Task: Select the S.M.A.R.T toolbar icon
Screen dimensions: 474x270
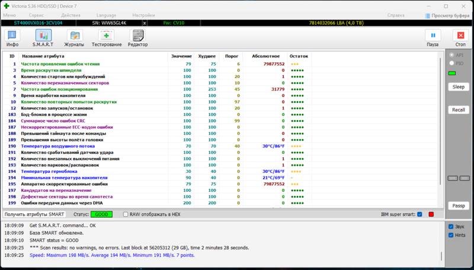Action: pyautogui.click(x=43, y=38)
